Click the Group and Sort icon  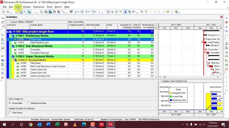[x=93, y=12]
